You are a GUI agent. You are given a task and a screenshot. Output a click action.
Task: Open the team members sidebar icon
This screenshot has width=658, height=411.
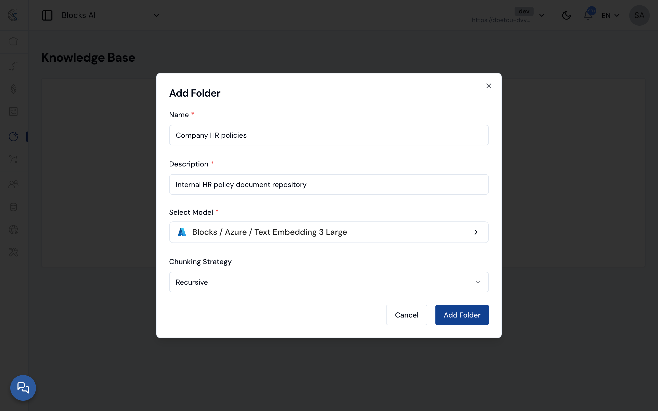coord(13,184)
